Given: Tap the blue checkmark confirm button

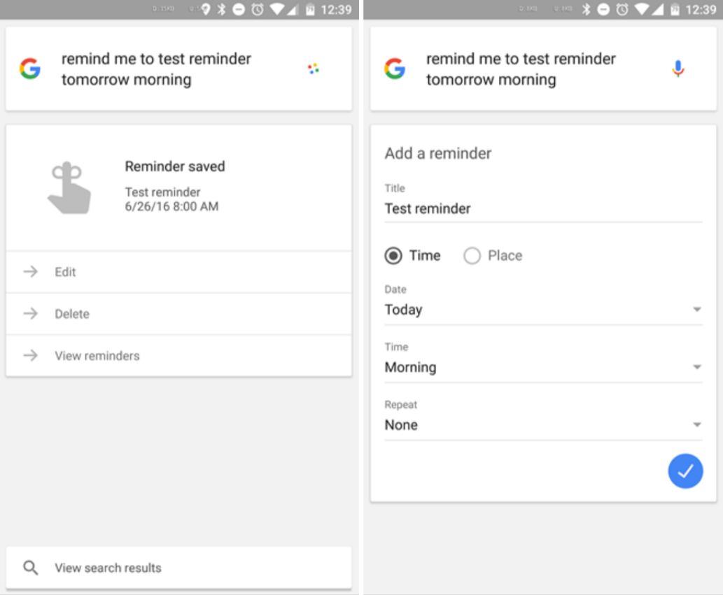Looking at the screenshot, I should (685, 471).
